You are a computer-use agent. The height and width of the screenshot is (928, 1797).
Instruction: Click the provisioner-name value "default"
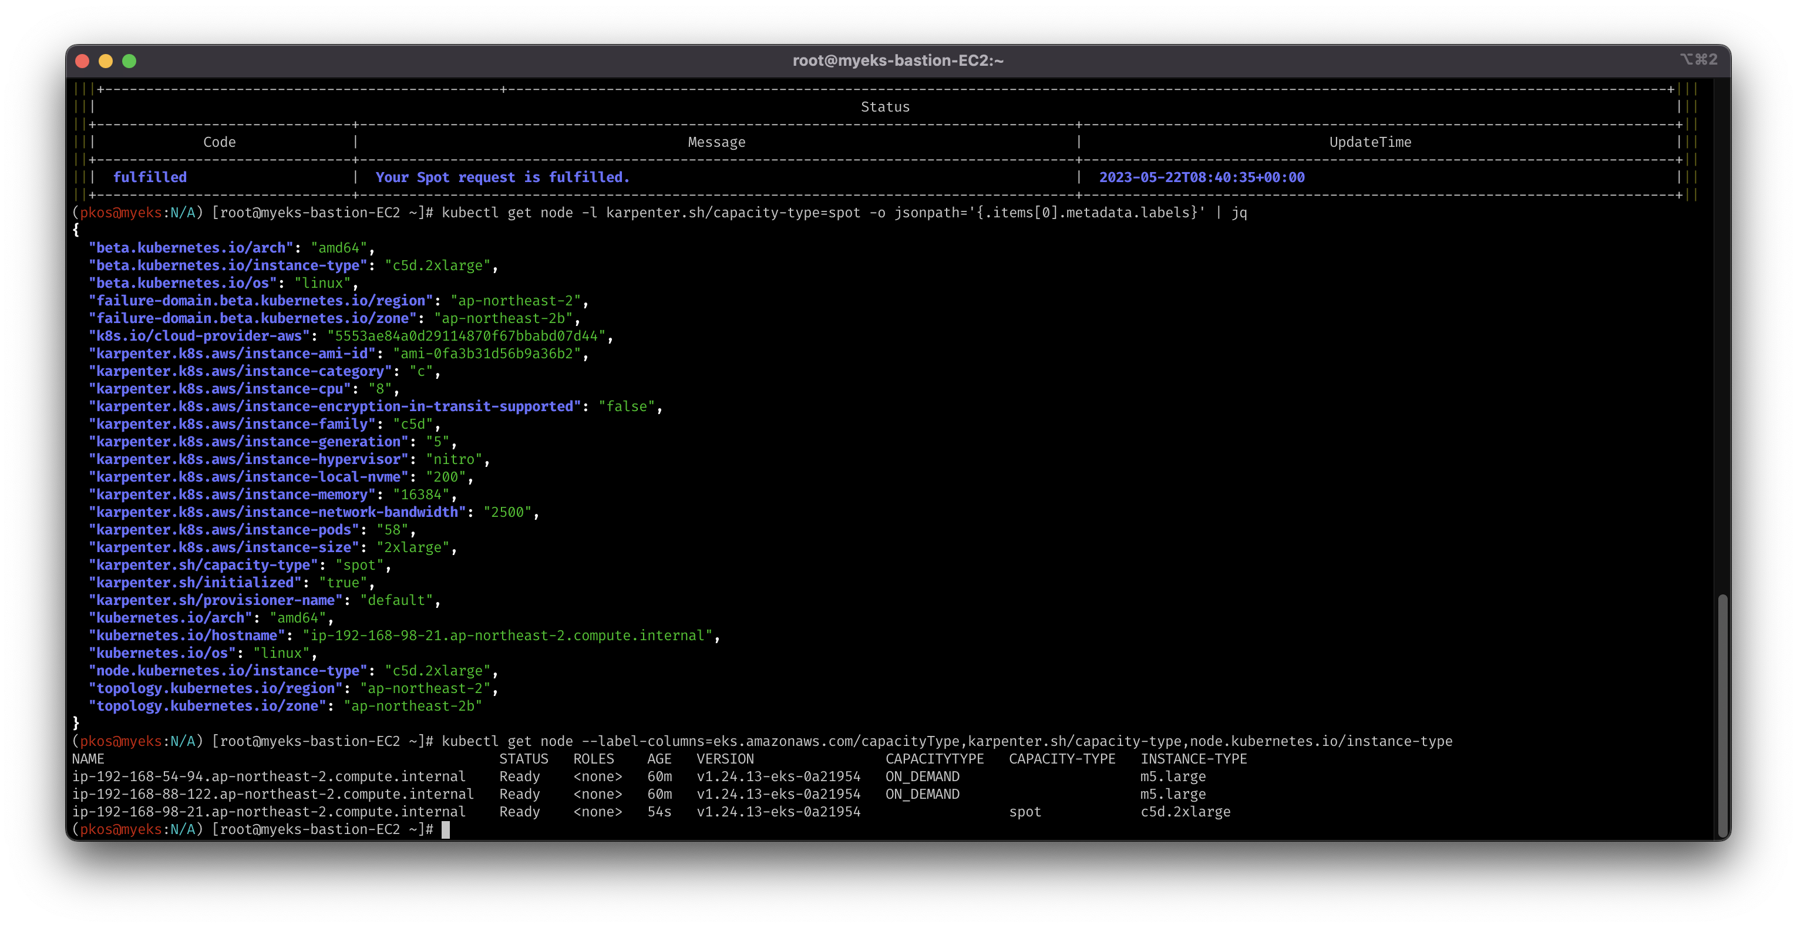[397, 600]
